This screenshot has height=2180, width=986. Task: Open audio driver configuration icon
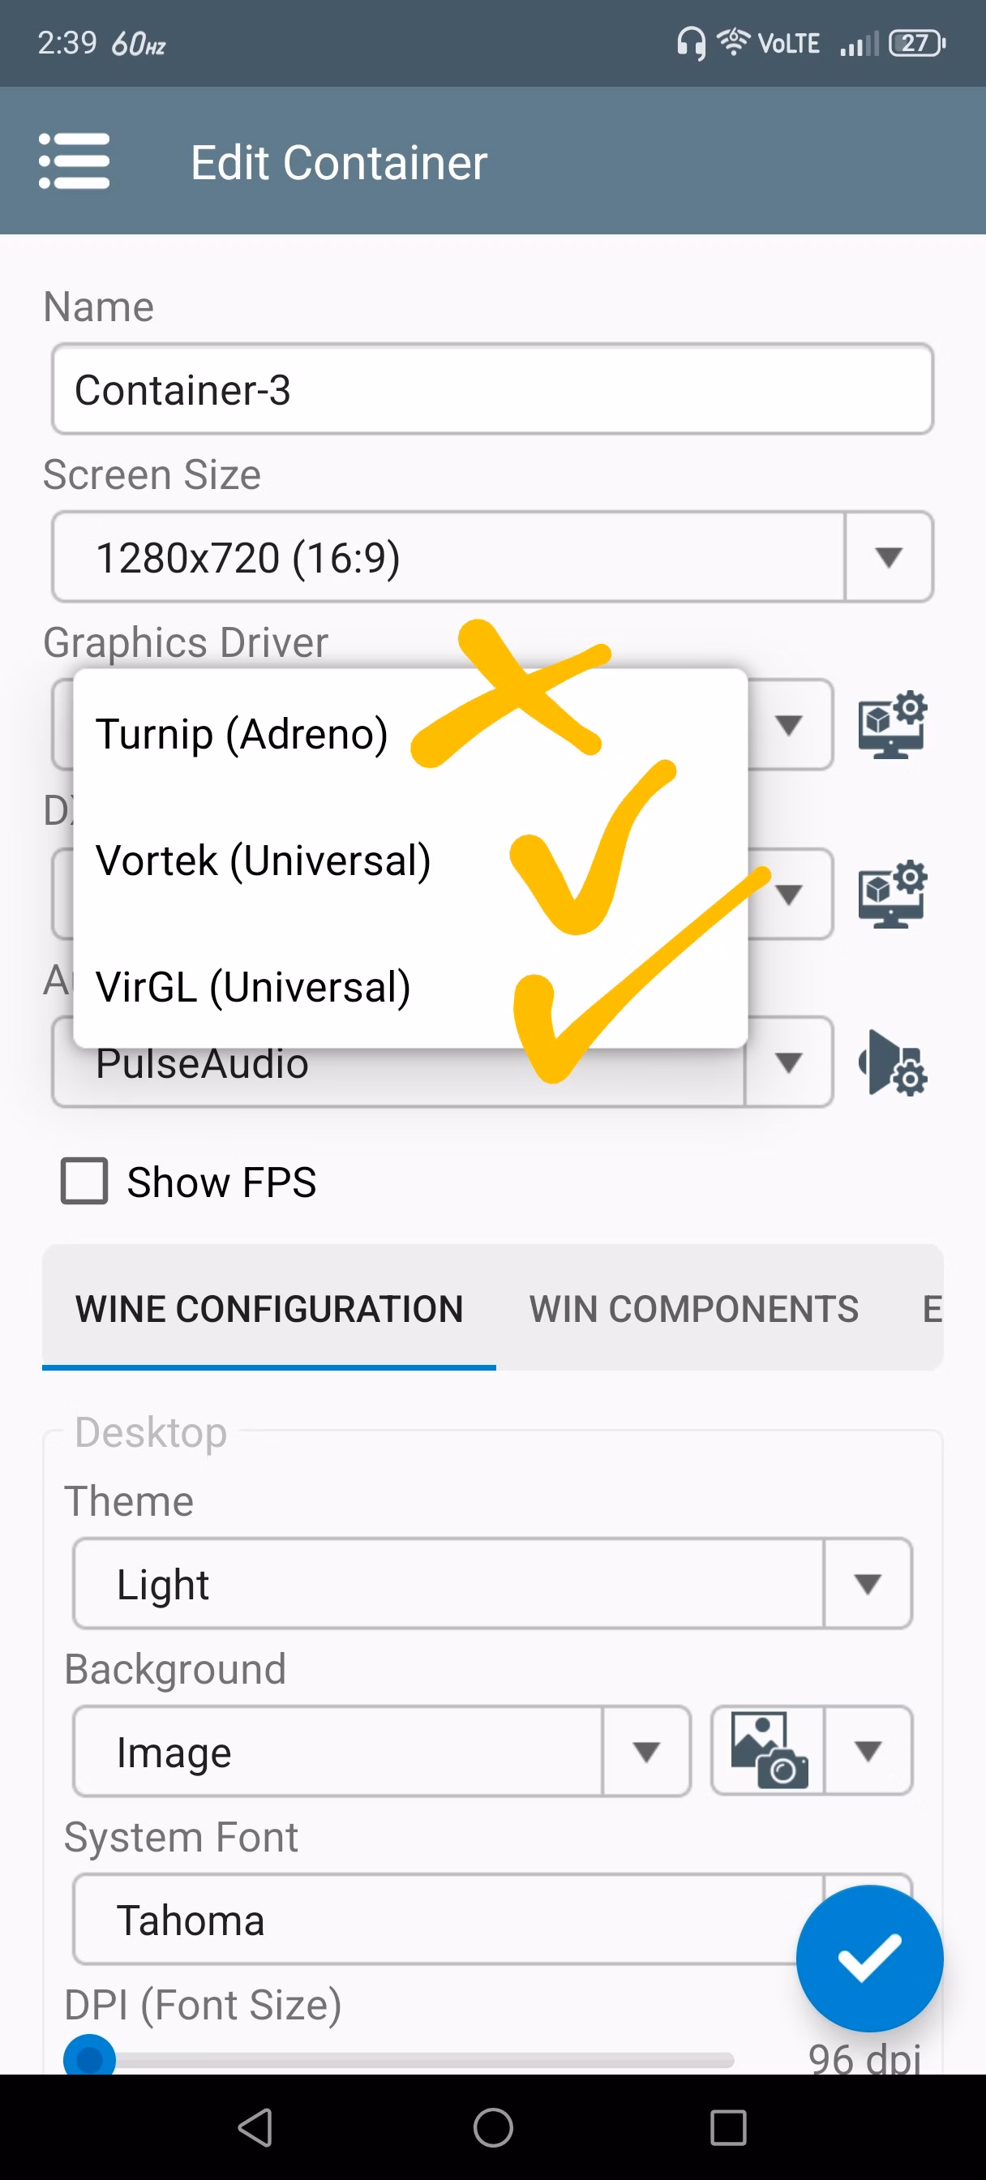[x=892, y=1063]
